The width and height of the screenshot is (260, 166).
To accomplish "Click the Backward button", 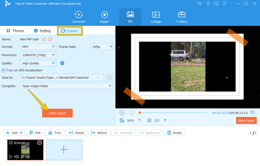I will (150, 133).
